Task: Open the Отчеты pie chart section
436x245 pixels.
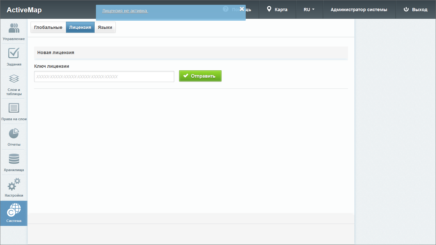Action: pyautogui.click(x=14, y=137)
